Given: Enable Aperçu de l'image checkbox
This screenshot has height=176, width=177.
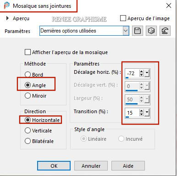Looking at the screenshot, I should 123,18.
